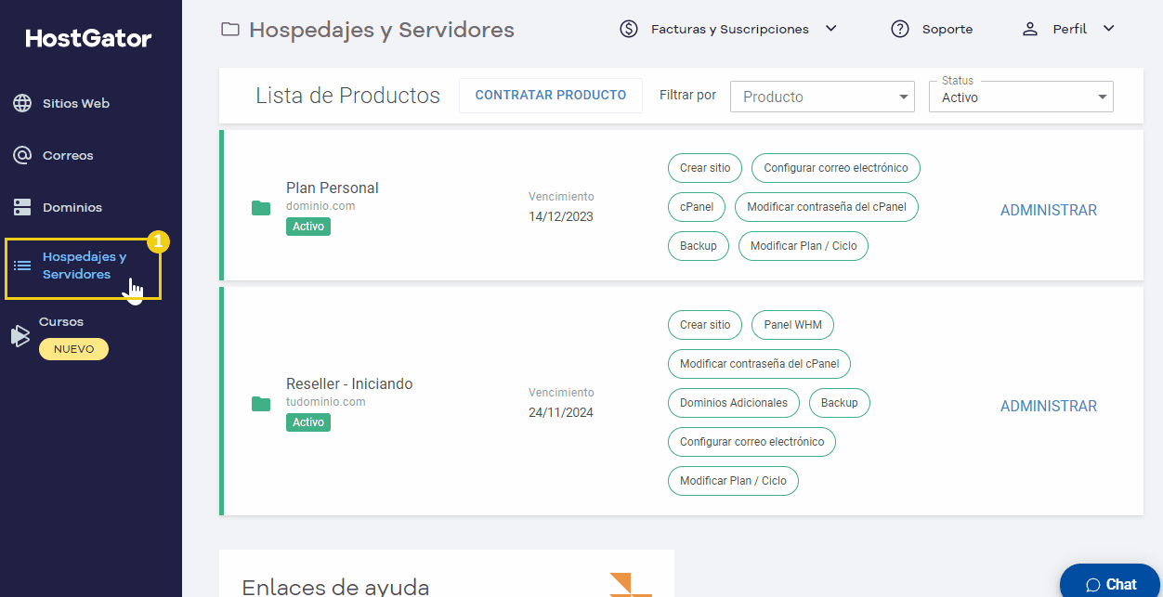The image size is (1163, 597).
Task: Click Configurar correo electrónico for Reseller
Action: [752, 442]
